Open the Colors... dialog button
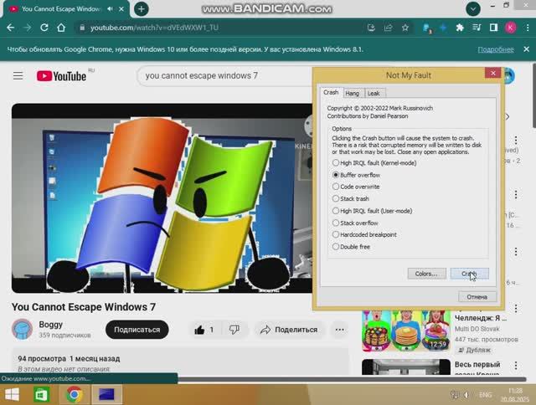Viewport: 536px width, 405px height. (x=426, y=274)
